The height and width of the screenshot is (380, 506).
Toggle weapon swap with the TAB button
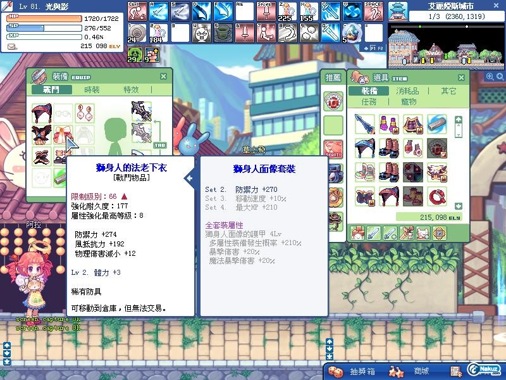click(x=160, y=145)
